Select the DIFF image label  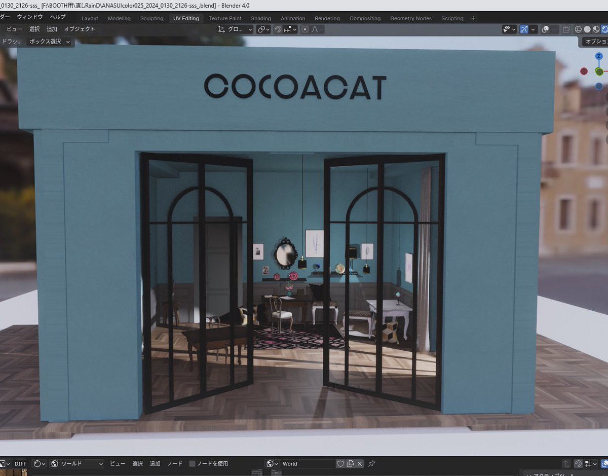click(20, 463)
